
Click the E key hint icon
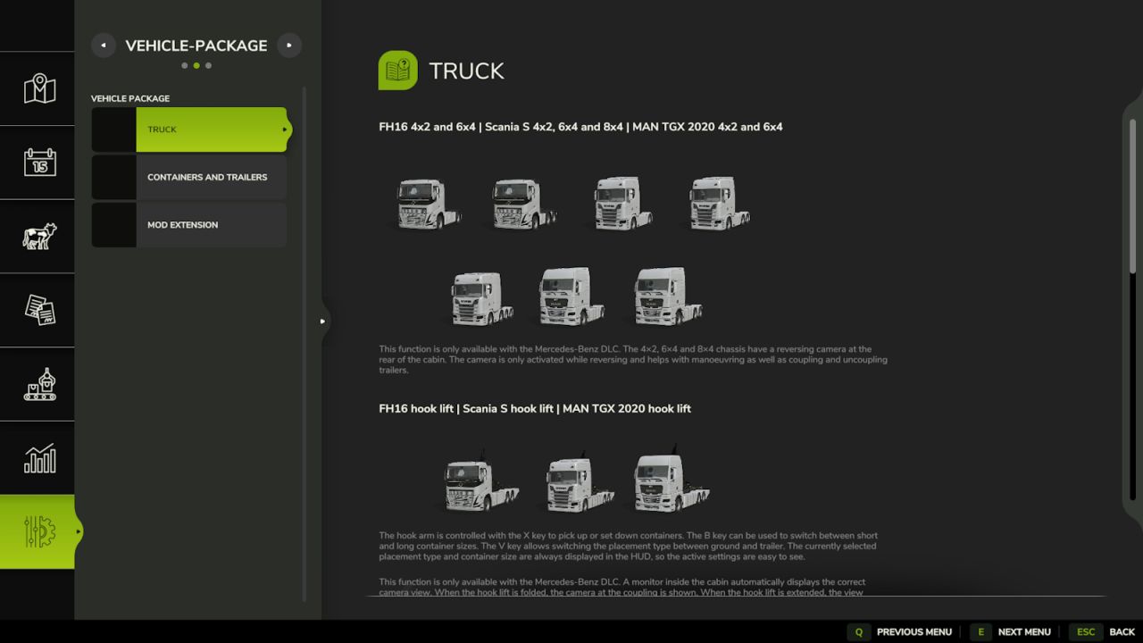coord(980,632)
